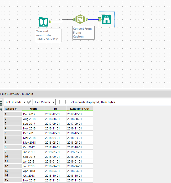
Task: Select cell 'Dec 2018' in From
Action: click(x=33, y=133)
